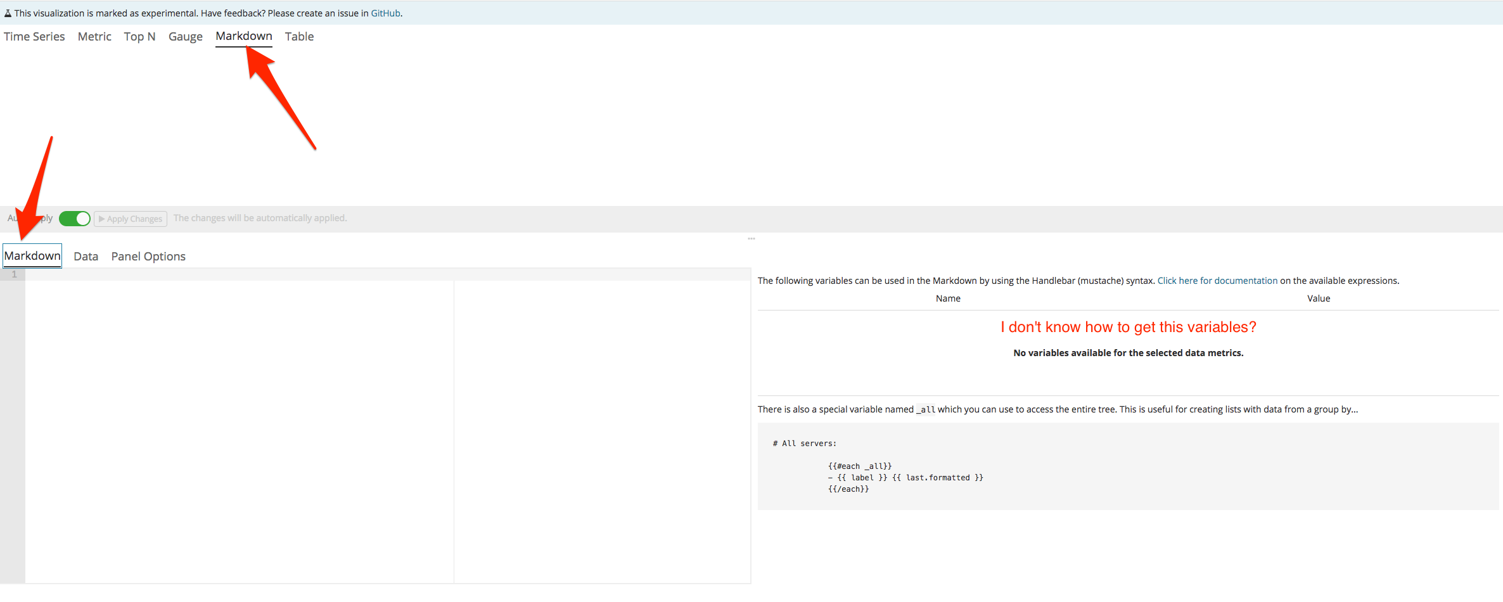Viewport: 1503px width, 602px height.
Task: Open the Data tab
Action: (x=86, y=256)
